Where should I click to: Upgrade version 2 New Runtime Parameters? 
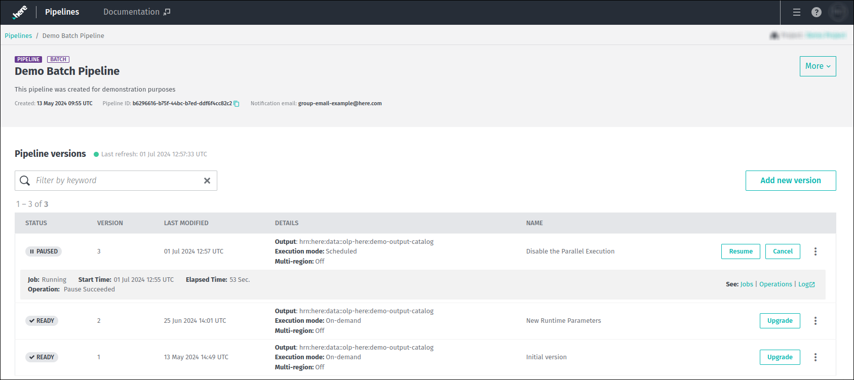pyautogui.click(x=780, y=321)
